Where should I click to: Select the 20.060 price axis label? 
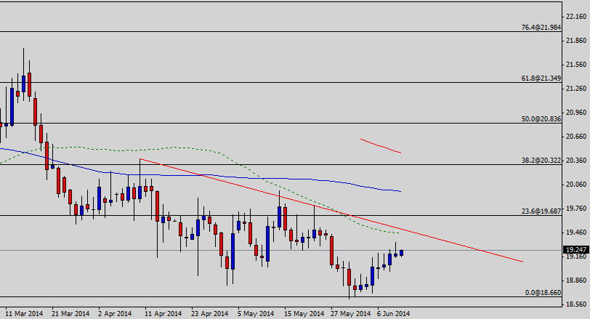(x=575, y=185)
